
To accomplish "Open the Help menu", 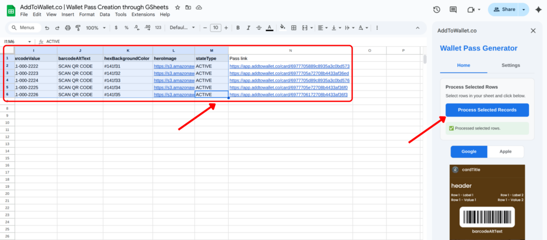I will pyautogui.click(x=165, y=15).
